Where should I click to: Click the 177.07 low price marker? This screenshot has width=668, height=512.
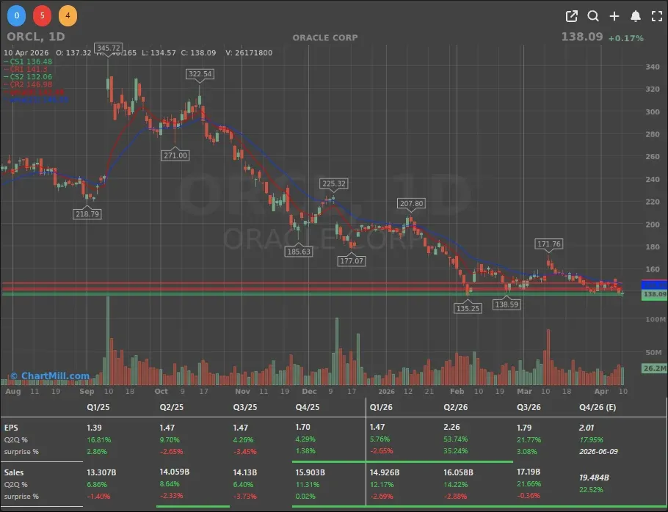(352, 261)
